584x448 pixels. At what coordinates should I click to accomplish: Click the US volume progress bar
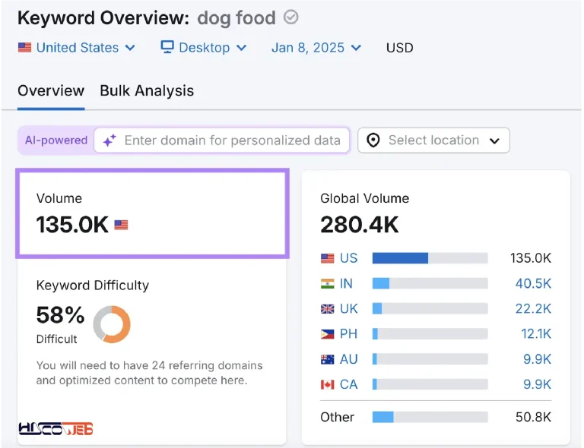click(x=430, y=258)
